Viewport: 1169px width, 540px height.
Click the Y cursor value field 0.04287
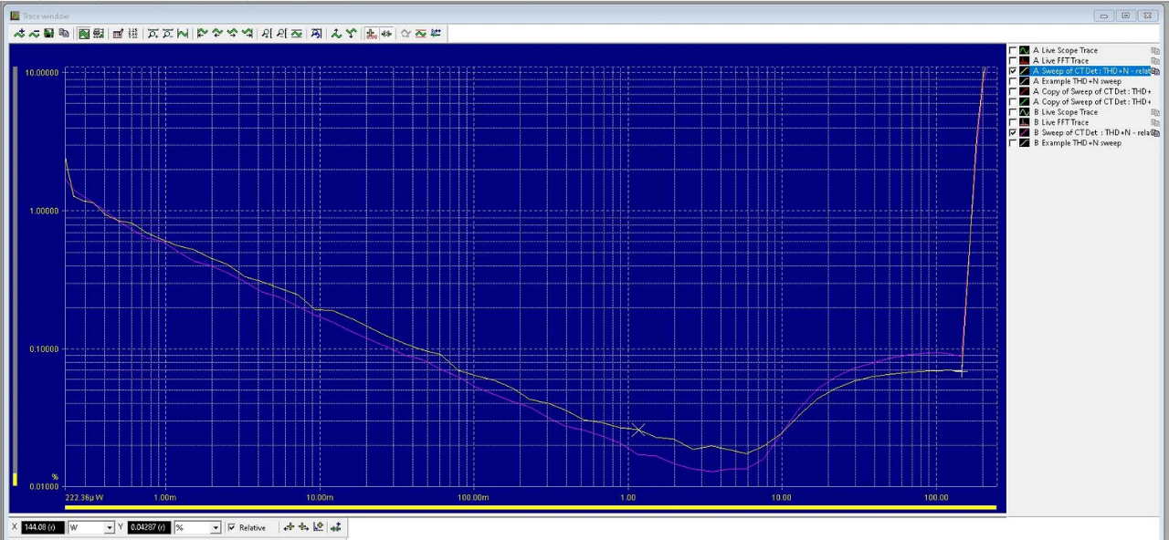(150, 527)
